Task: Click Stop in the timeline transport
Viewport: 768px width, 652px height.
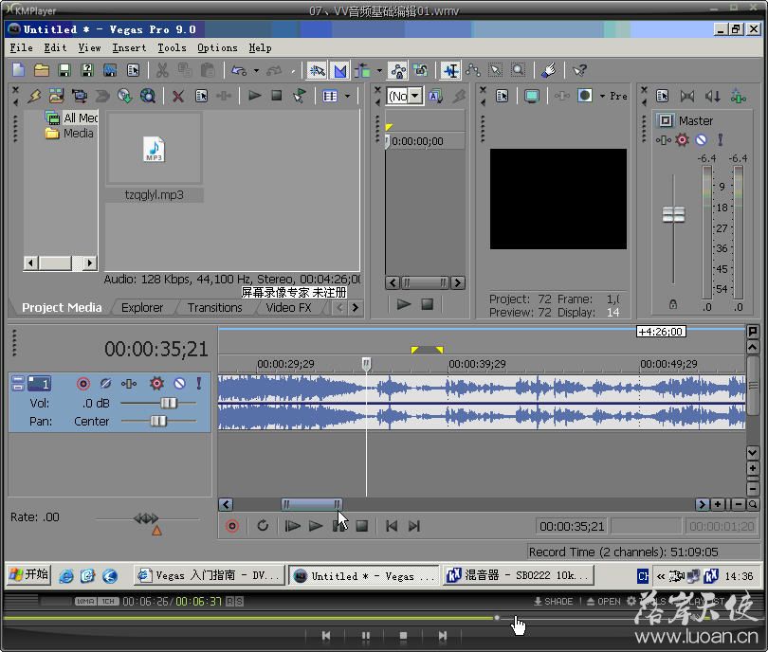Action: (x=362, y=526)
